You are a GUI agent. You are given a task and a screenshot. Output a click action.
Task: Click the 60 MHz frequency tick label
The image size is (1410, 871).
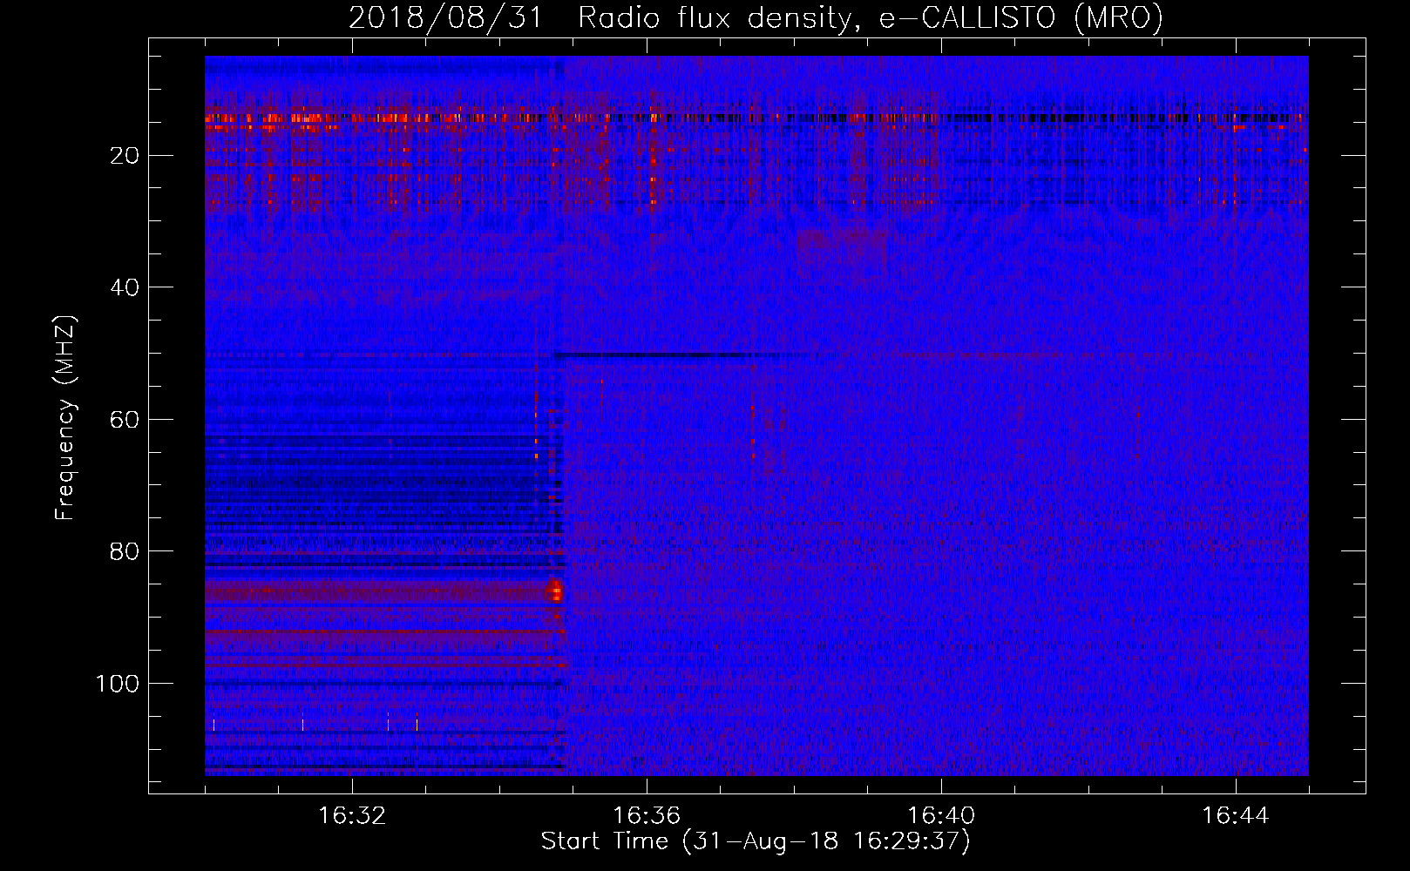tap(125, 419)
